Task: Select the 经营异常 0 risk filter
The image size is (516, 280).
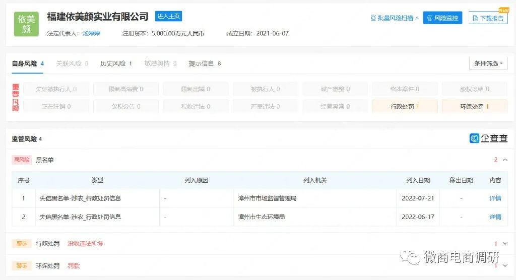Action: coord(335,106)
